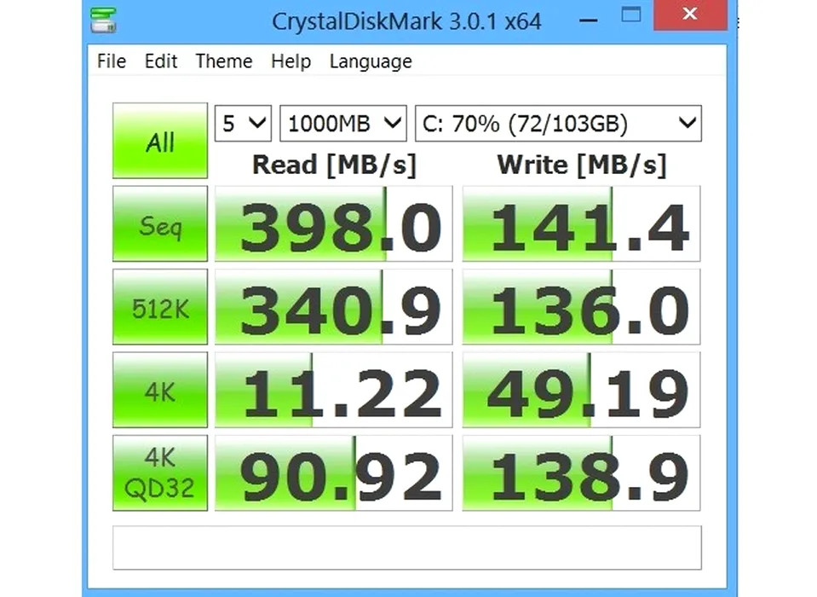Open the Theme menu
Viewport: 817px width, 597px height.
[x=223, y=61]
